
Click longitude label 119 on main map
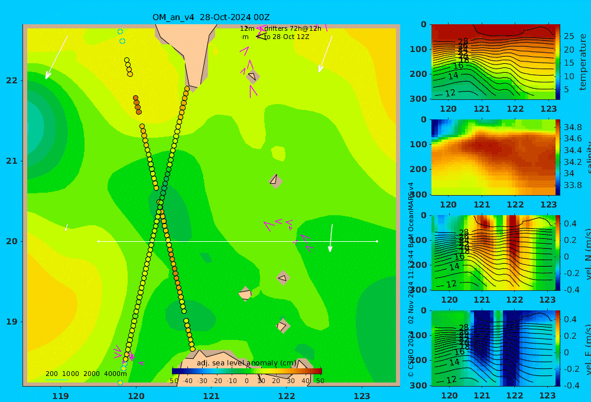tap(61, 396)
